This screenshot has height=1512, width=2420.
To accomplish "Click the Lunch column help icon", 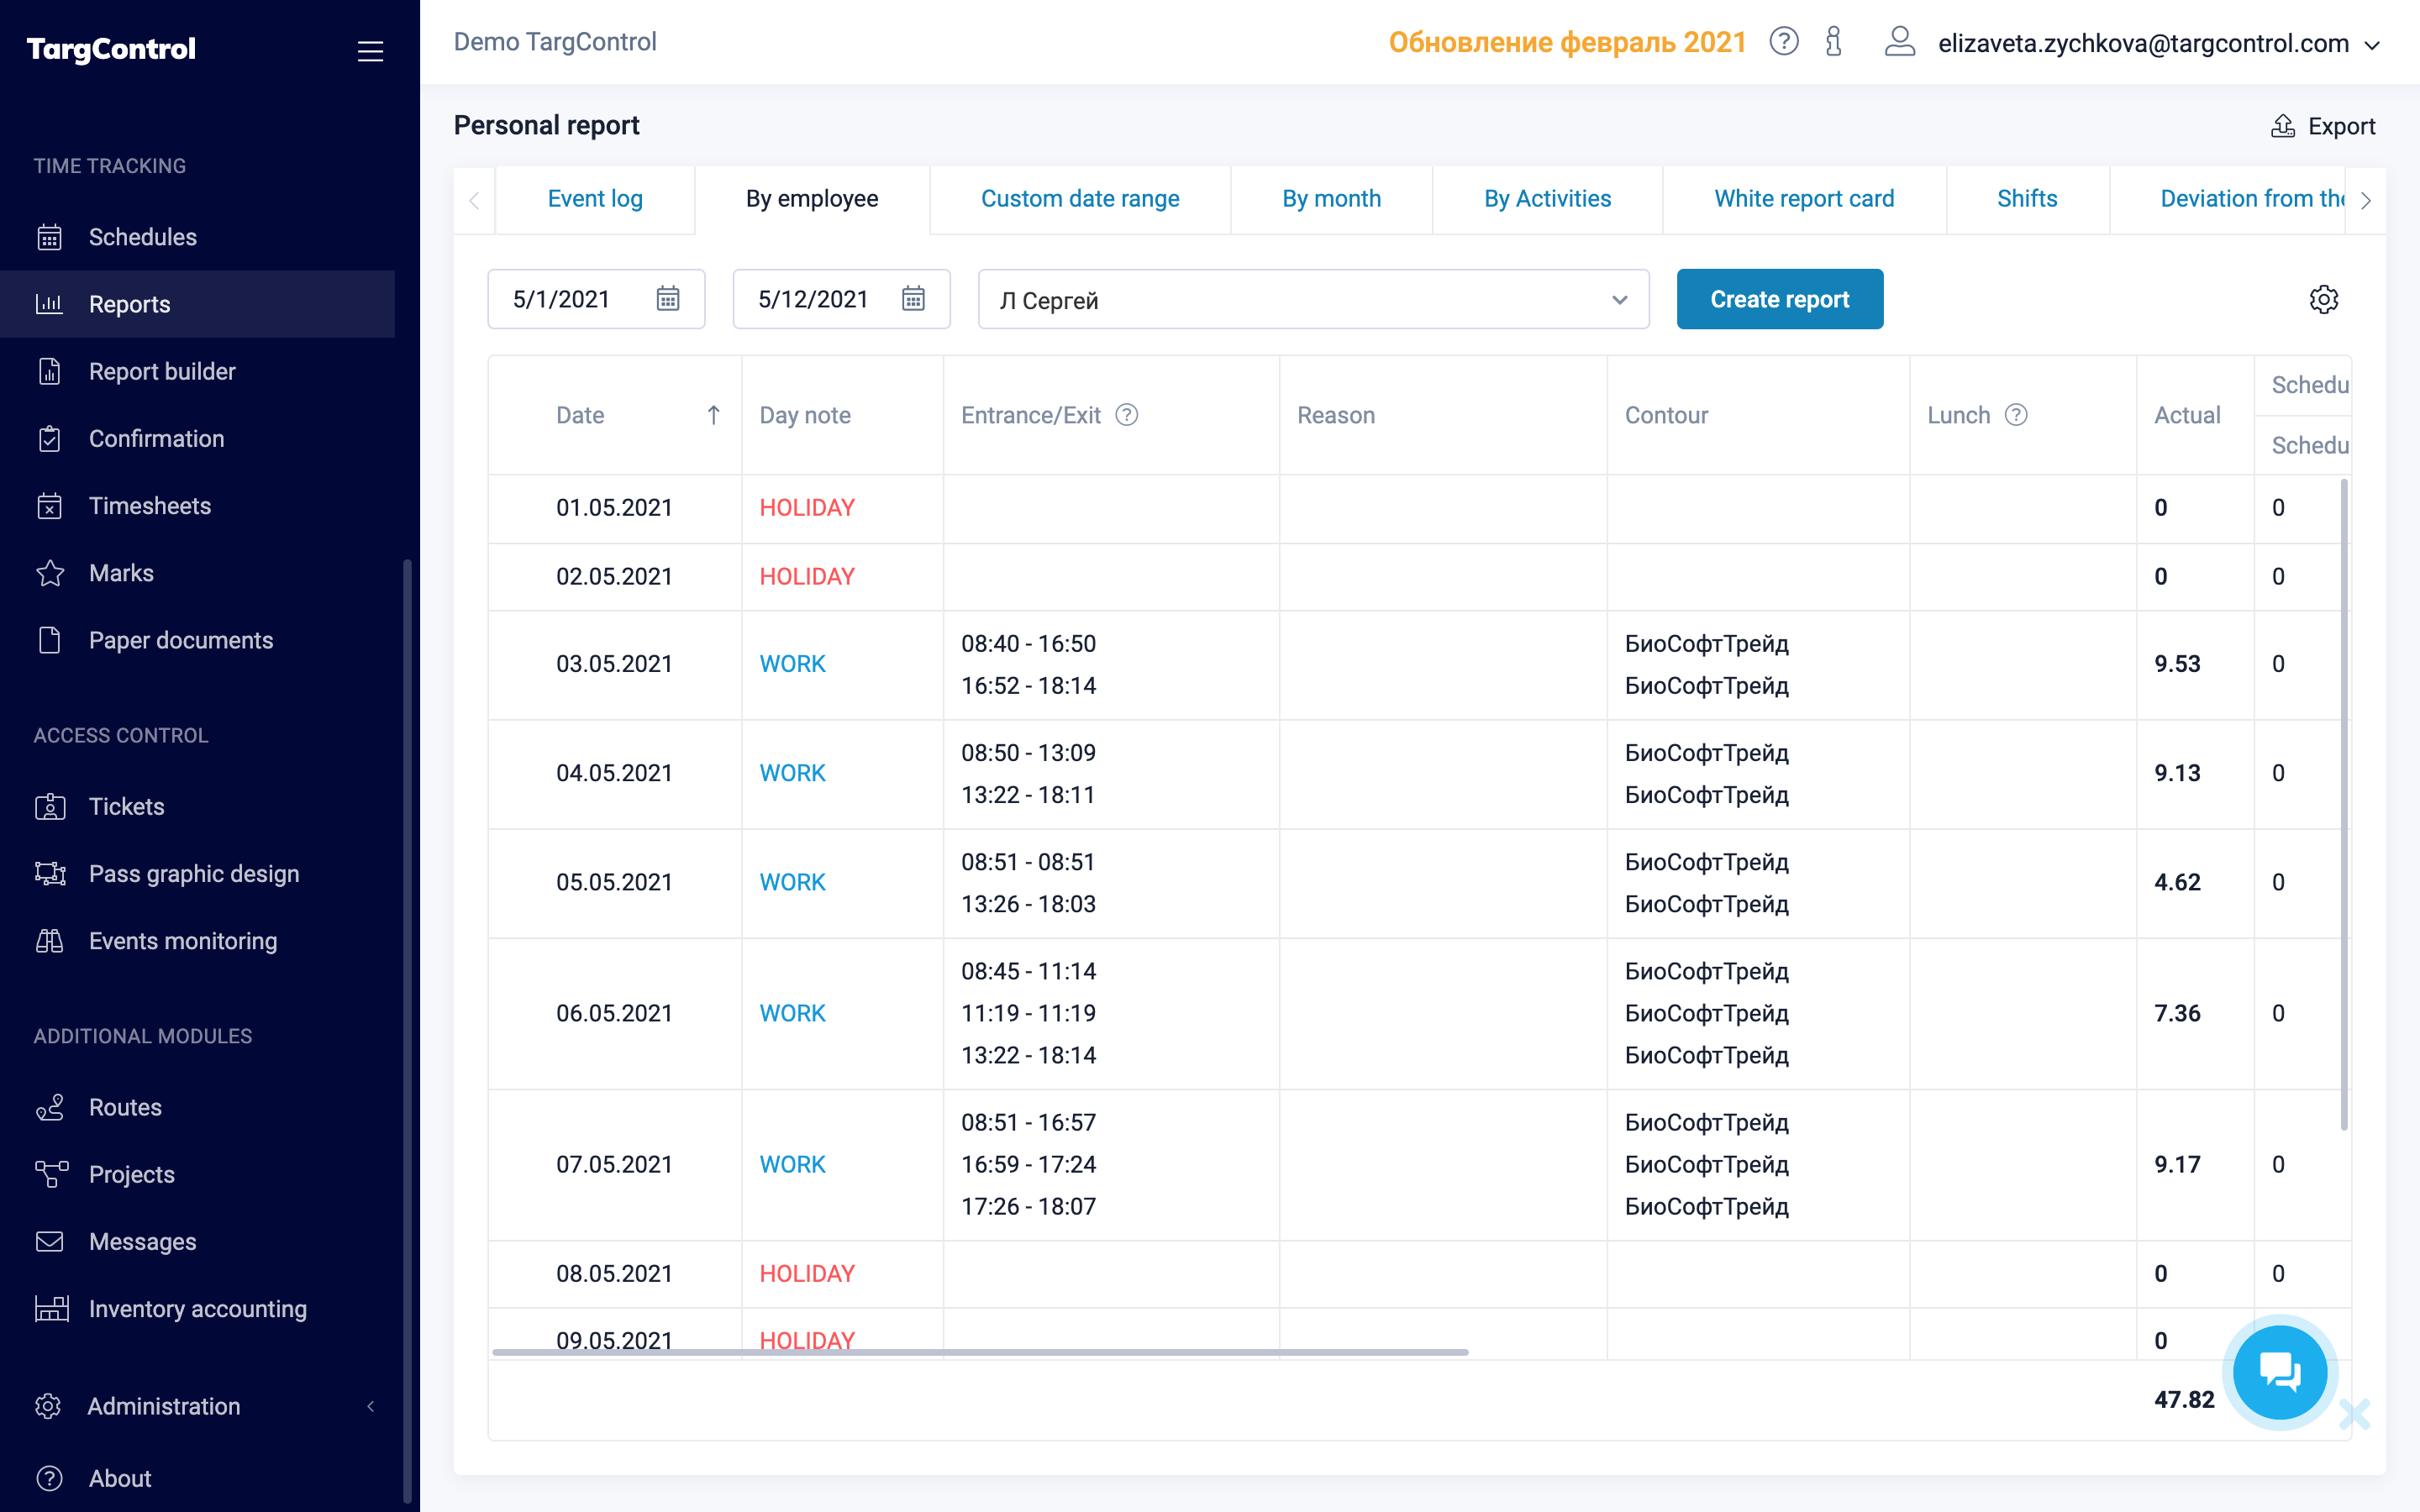I will (x=2016, y=415).
